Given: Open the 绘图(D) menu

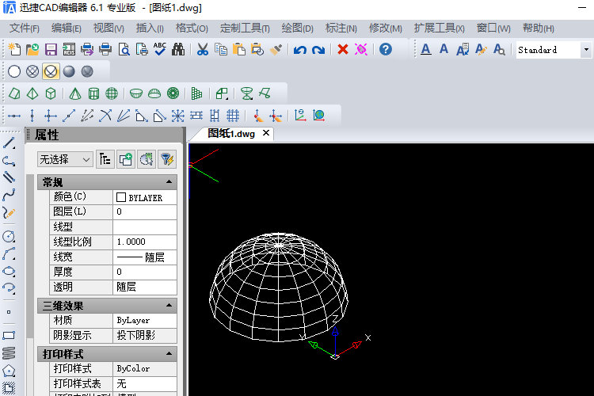Looking at the screenshot, I should pyautogui.click(x=297, y=29).
